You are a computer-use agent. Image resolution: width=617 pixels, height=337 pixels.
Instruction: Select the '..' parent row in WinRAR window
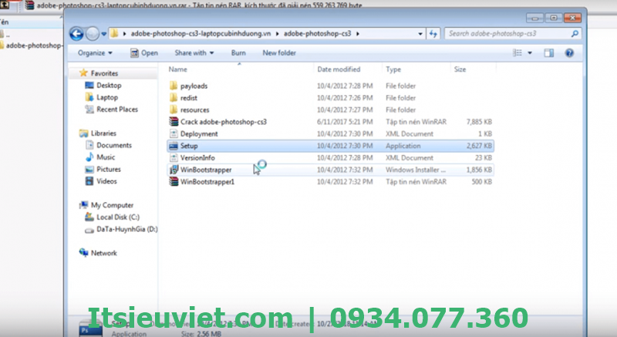(5, 35)
